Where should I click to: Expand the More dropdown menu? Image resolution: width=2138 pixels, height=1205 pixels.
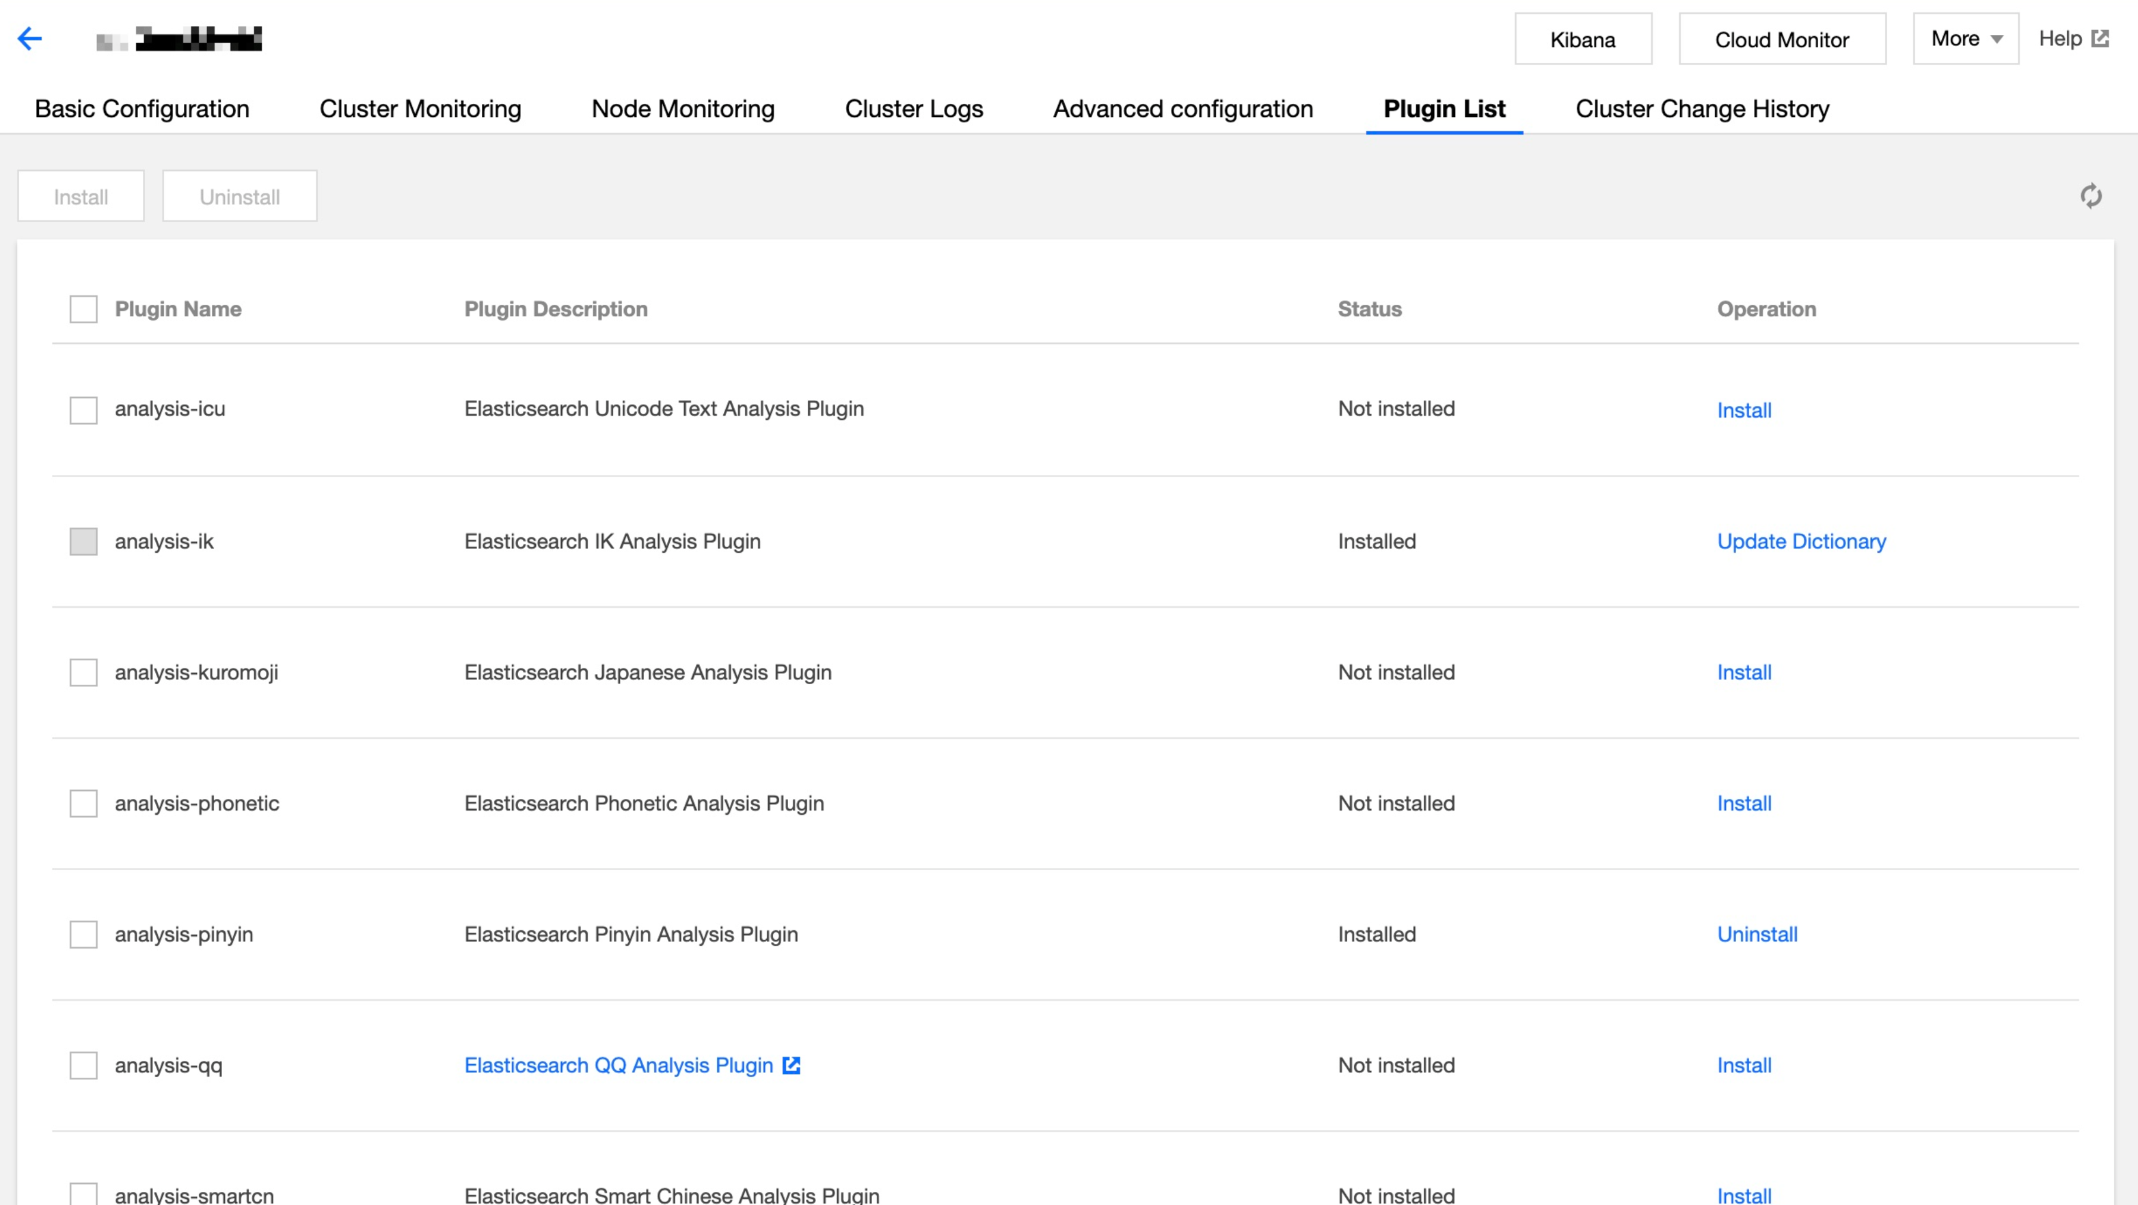coord(1965,39)
